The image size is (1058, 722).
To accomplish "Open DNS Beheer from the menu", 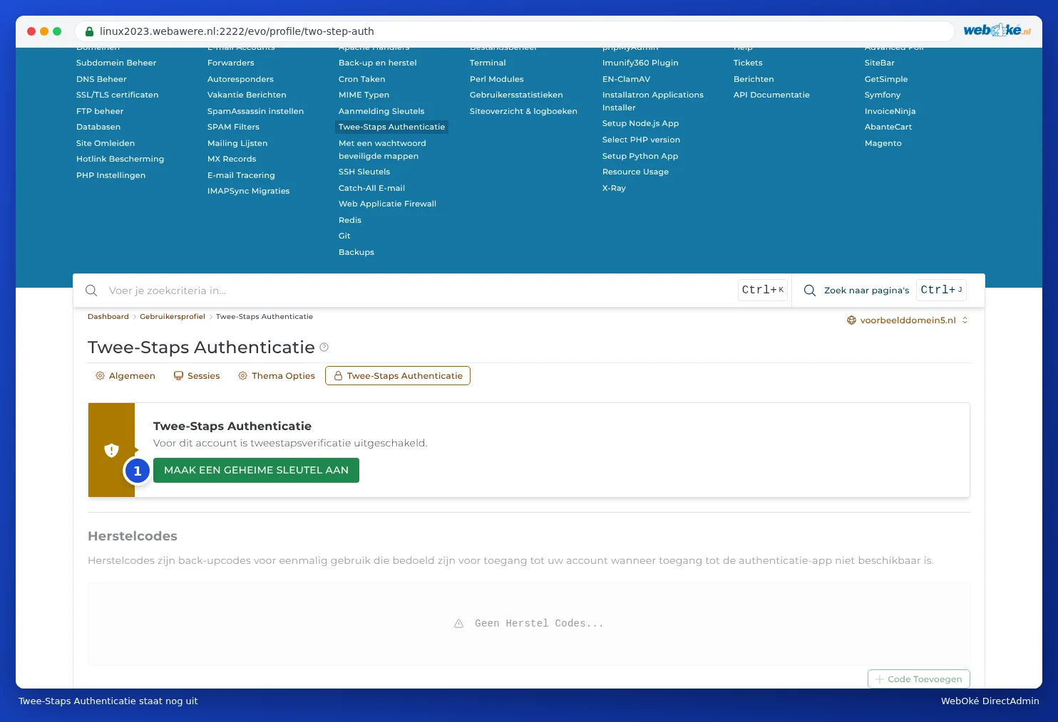I will [101, 79].
